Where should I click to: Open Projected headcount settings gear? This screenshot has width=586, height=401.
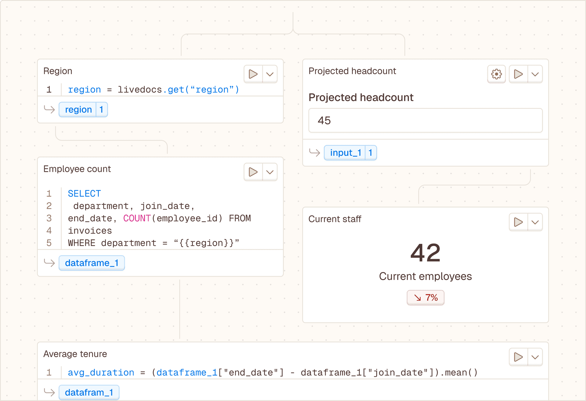[x=496, y=74]
